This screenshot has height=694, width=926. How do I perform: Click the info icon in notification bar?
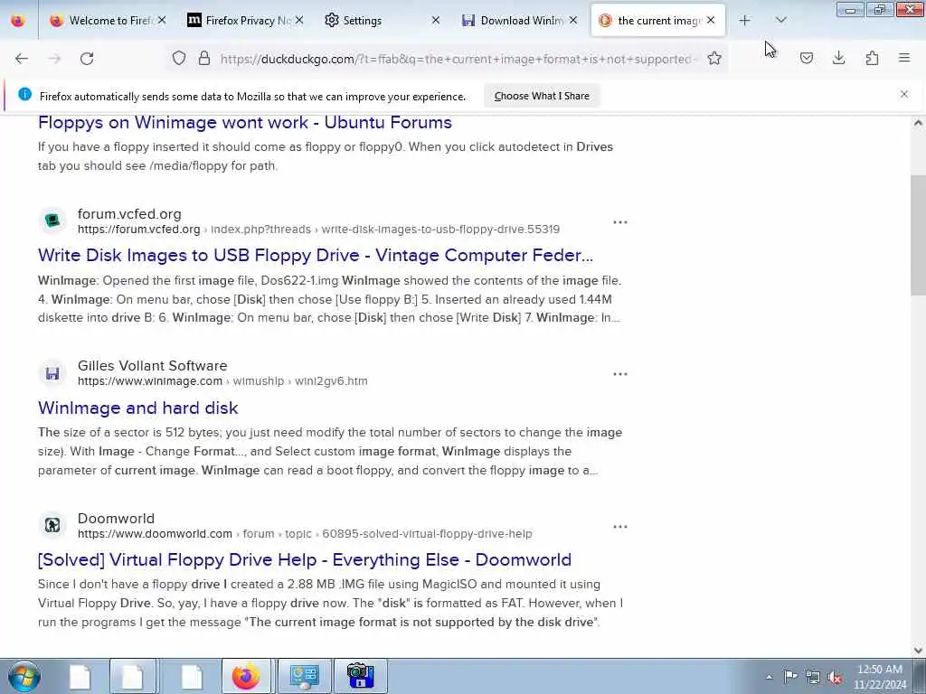[x=24, y=94]
